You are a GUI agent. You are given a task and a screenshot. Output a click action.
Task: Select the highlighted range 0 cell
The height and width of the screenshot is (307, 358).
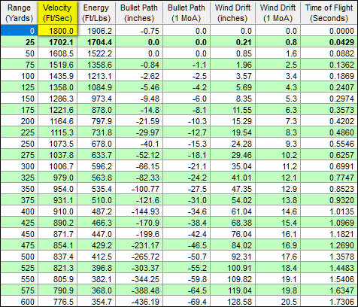19,31
